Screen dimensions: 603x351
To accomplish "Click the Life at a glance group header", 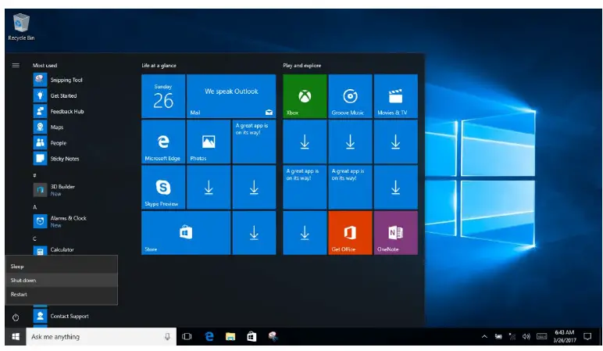I will tap(159, 66).
